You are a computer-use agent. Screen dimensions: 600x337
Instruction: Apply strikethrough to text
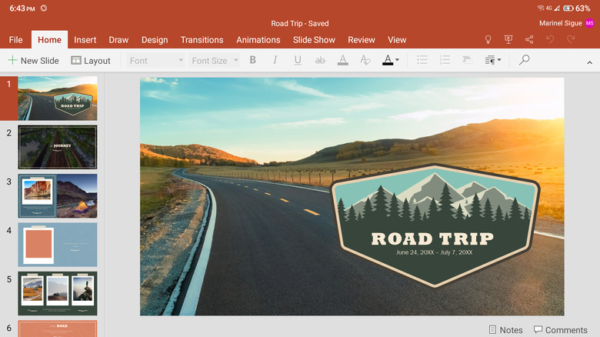320,60
